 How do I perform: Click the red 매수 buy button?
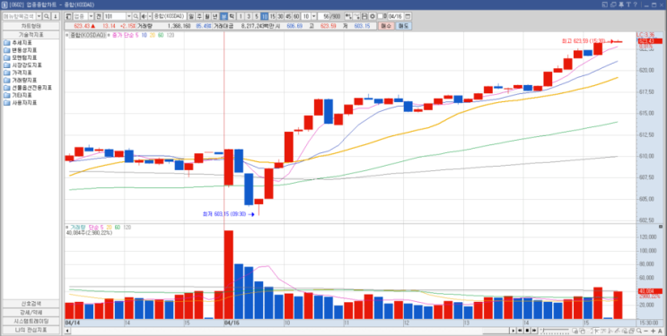click(386, 26)
